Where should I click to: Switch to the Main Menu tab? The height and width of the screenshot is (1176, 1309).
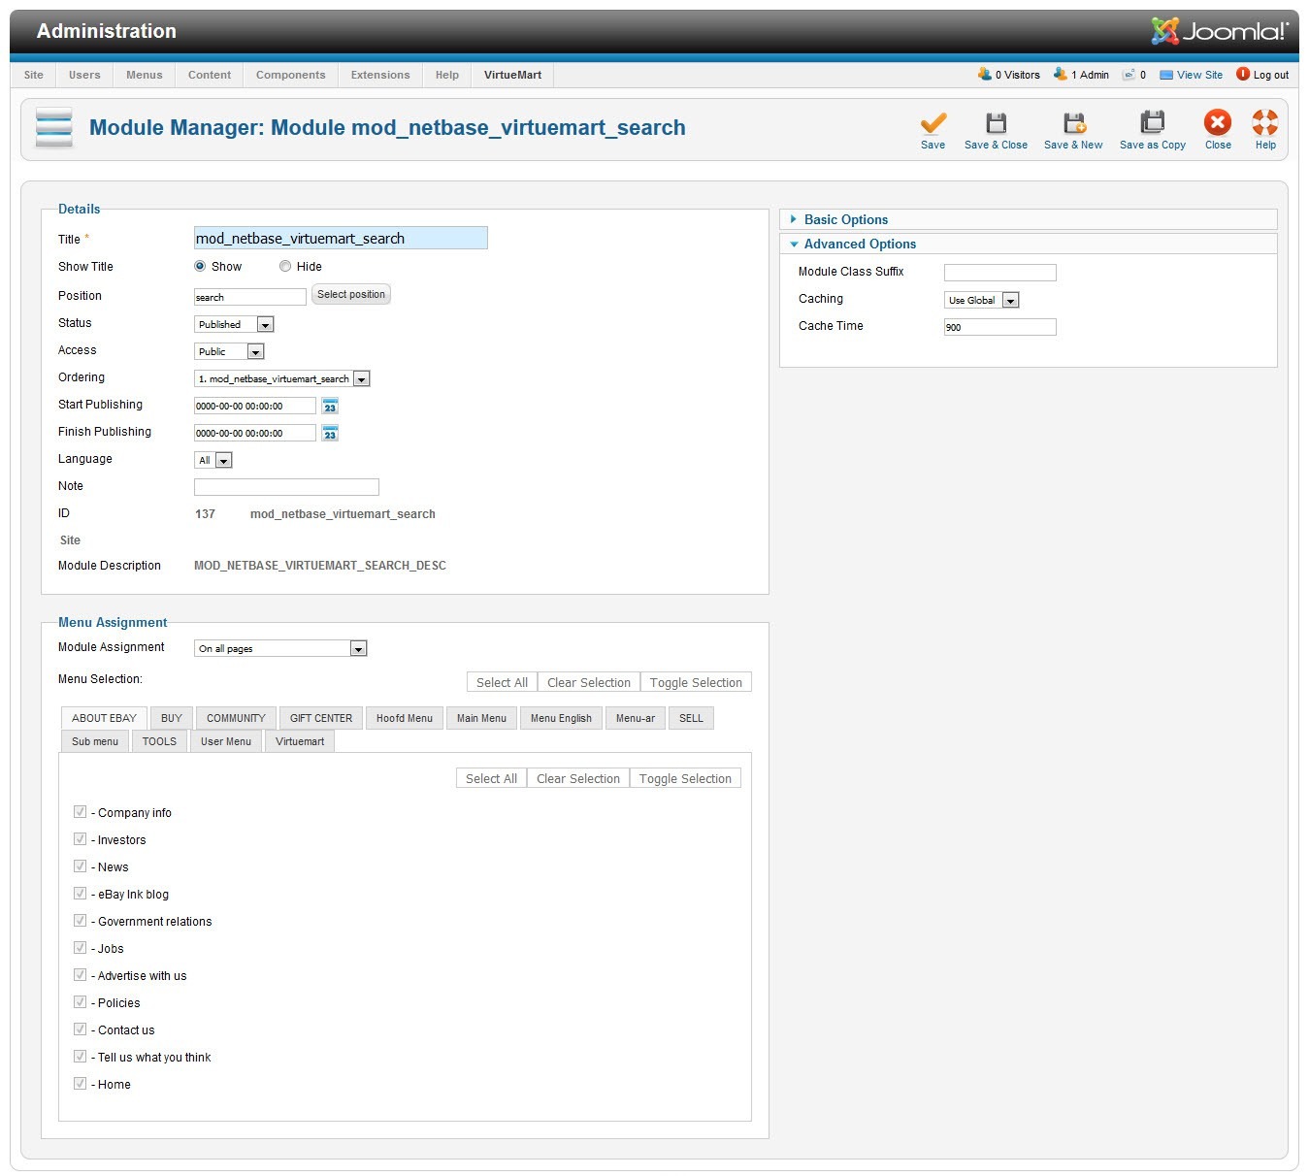pyautogui.click(x=481, y=718)
